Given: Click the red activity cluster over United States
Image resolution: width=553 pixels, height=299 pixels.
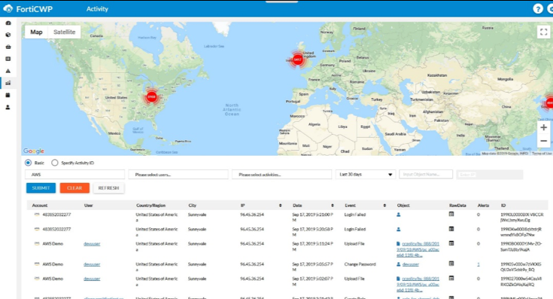Looking at the screenshot, I should pos(152,96).
